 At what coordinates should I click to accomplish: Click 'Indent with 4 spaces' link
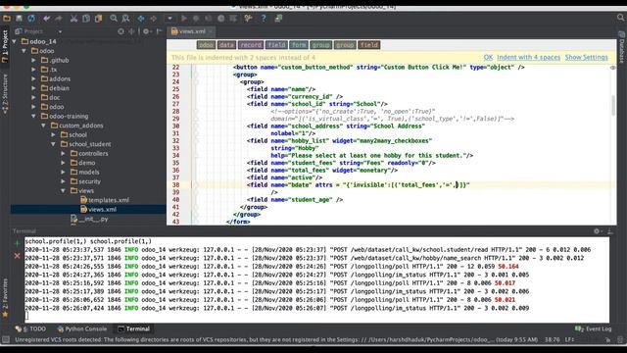pyautogui.click(x=528, y=57)
